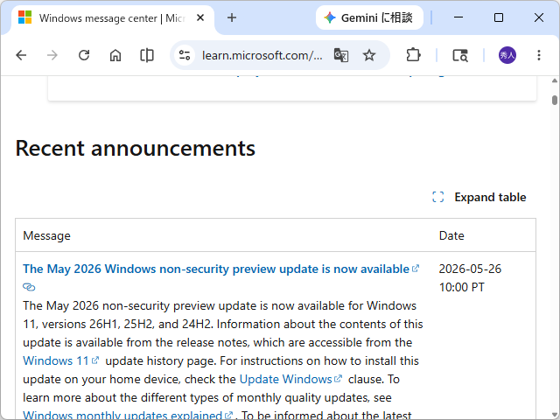Click the 2026-05-26 date cell
560x420 pixels.
pos(470,278)
